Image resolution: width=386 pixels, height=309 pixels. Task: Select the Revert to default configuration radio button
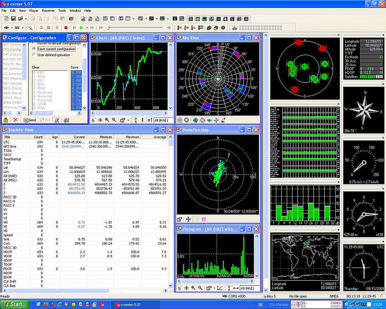coord(34,43)
